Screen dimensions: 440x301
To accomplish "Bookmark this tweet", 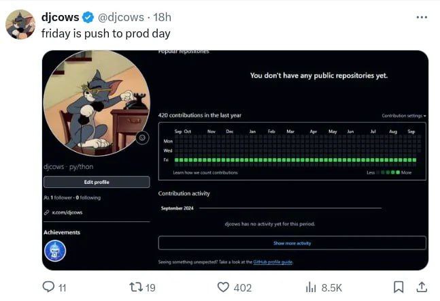I will (399, 287).
